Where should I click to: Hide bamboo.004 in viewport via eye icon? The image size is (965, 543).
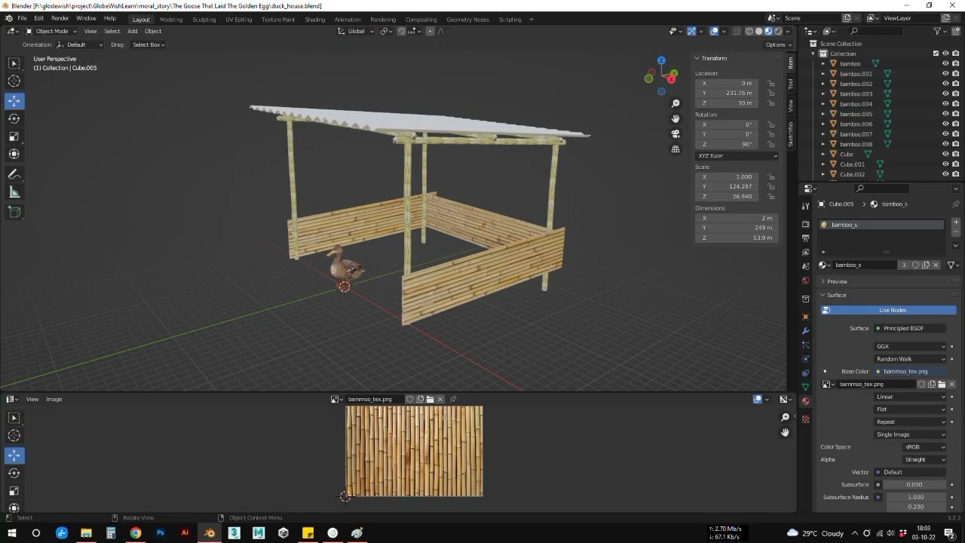coord(945,104)
